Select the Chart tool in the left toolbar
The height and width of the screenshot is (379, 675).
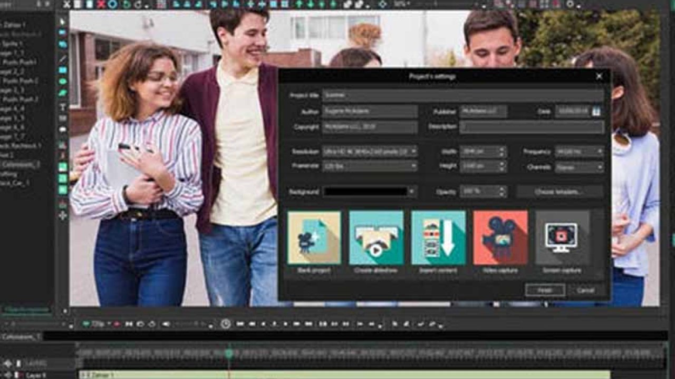[x=63, y=144]
